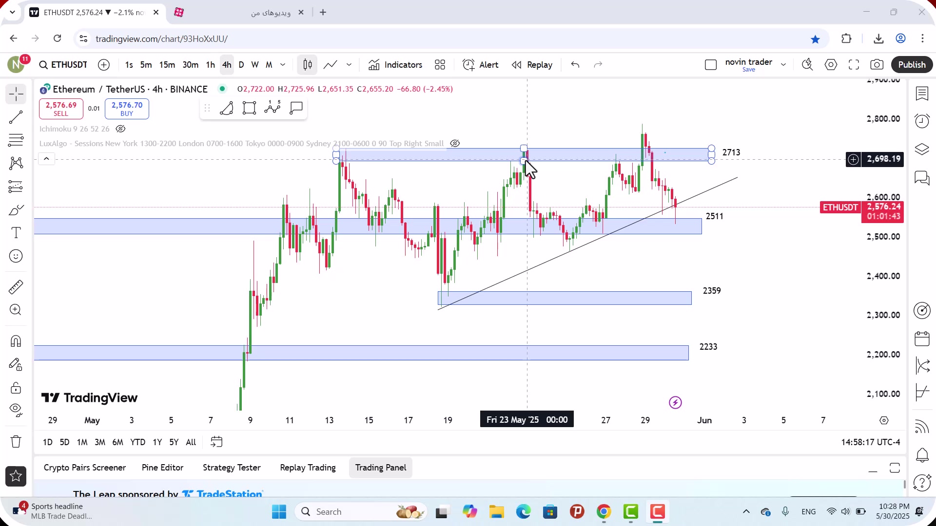Open favorites star toolbar button

pyautogui.click(x=16, y=476)
